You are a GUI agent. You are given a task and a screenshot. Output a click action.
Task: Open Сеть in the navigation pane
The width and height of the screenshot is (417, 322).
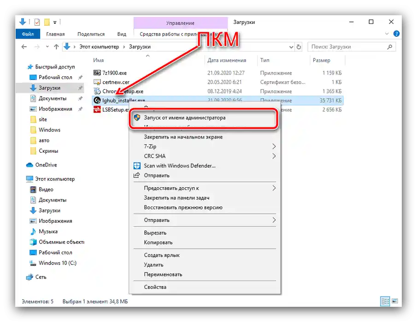point(36,277)
